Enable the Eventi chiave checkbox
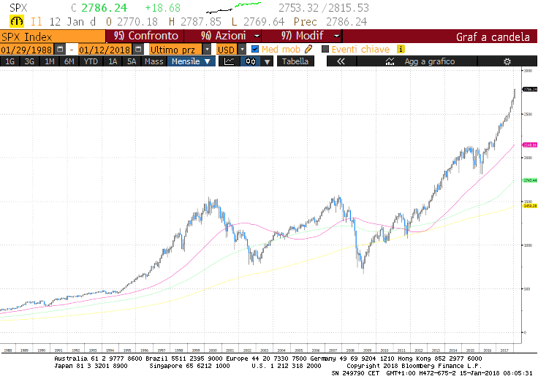 [x=325, y=49]
